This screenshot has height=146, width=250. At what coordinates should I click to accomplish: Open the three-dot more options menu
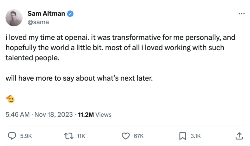pyautogui.click(x=241, y=14)
